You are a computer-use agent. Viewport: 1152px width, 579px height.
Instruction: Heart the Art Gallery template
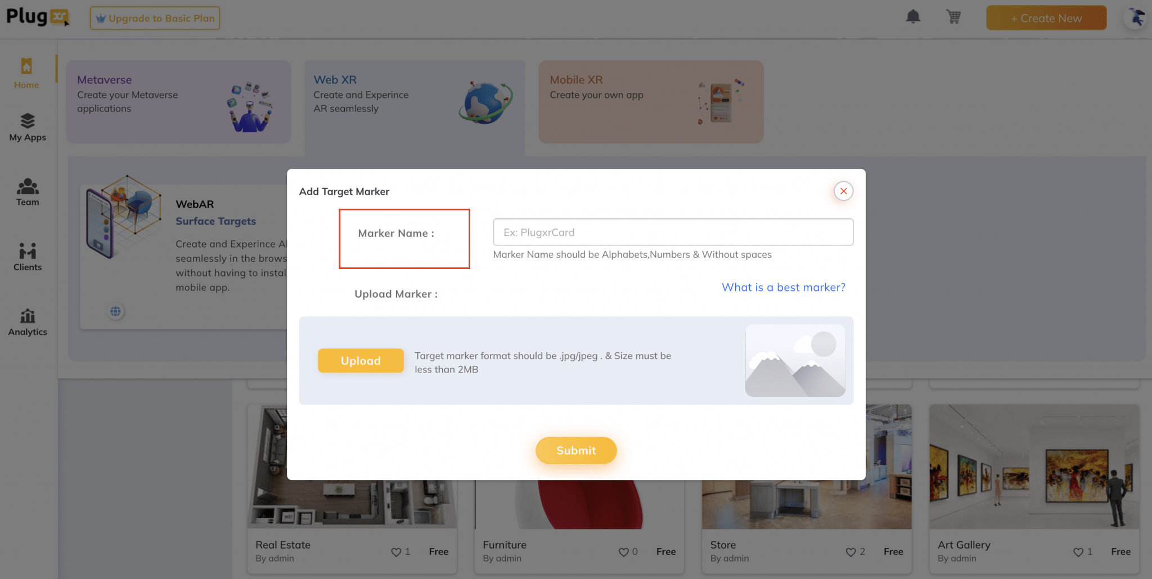point(1078,552)
